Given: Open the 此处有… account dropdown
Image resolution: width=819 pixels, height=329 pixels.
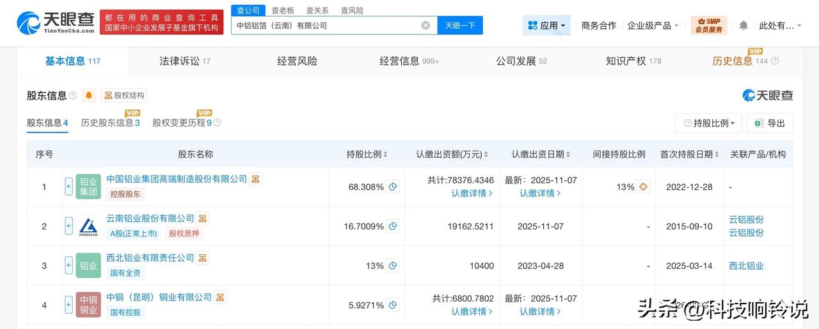Looking at the screenshot, I should 781,26.
